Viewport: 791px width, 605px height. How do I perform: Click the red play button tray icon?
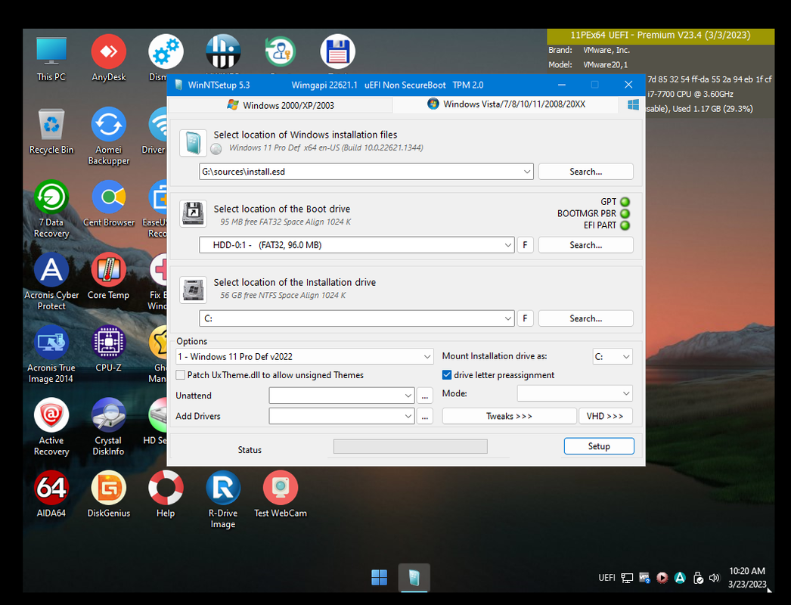coord(662,578)
